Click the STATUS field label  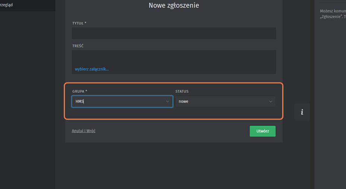(x=182, y=91)
